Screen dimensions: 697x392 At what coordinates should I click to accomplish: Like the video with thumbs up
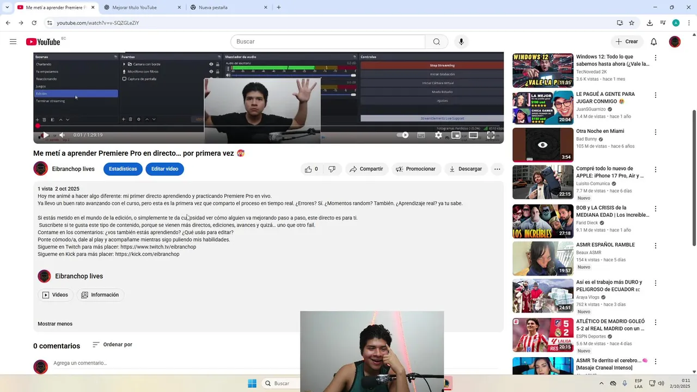tap(311, 169)
